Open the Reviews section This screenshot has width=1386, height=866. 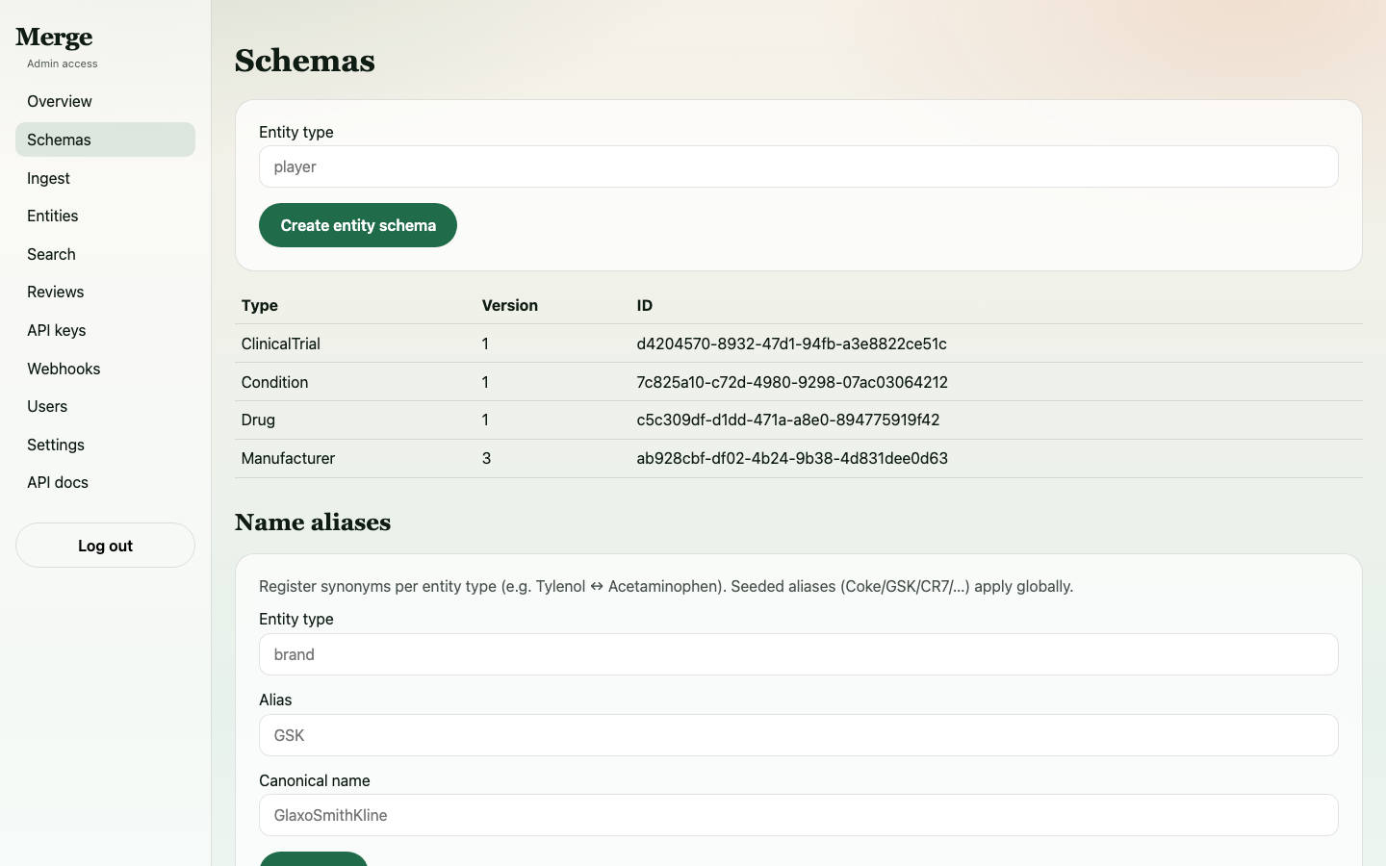[105, 292]
